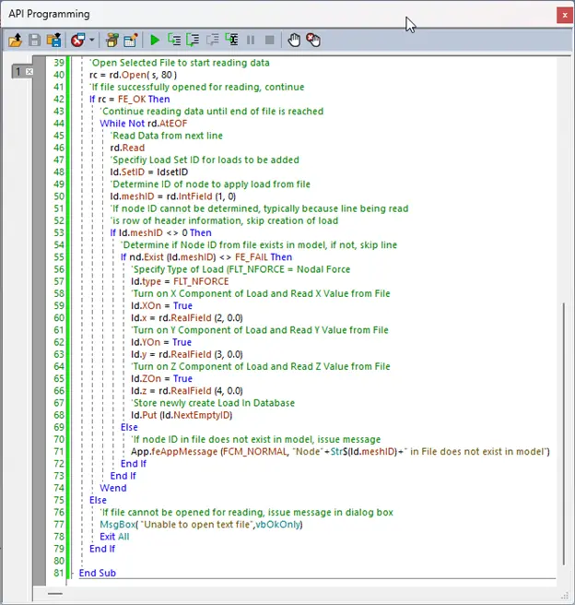Click the vertical scrollbar thumb
The image size is (575, 605).
(x=563, y=434)
